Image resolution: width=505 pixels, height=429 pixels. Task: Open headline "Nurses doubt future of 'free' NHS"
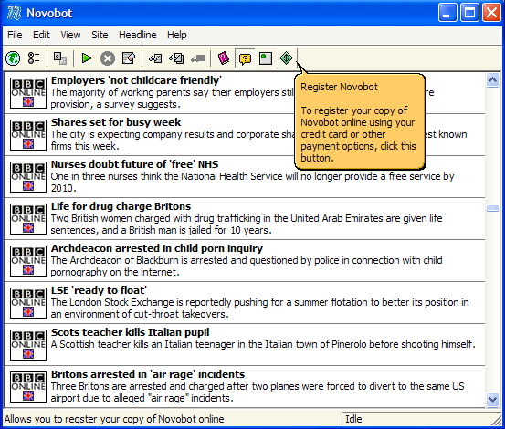click(x=134, y=164)
